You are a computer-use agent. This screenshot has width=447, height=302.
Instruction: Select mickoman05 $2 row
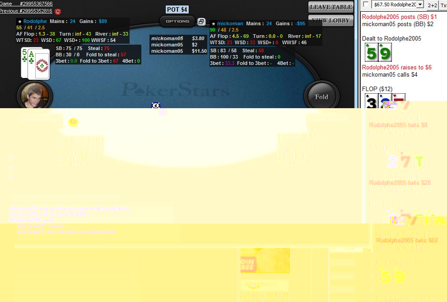tap(178, 45)
